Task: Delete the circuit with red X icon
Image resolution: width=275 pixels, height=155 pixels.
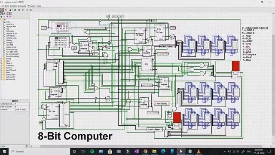Action: pos(10,16)
